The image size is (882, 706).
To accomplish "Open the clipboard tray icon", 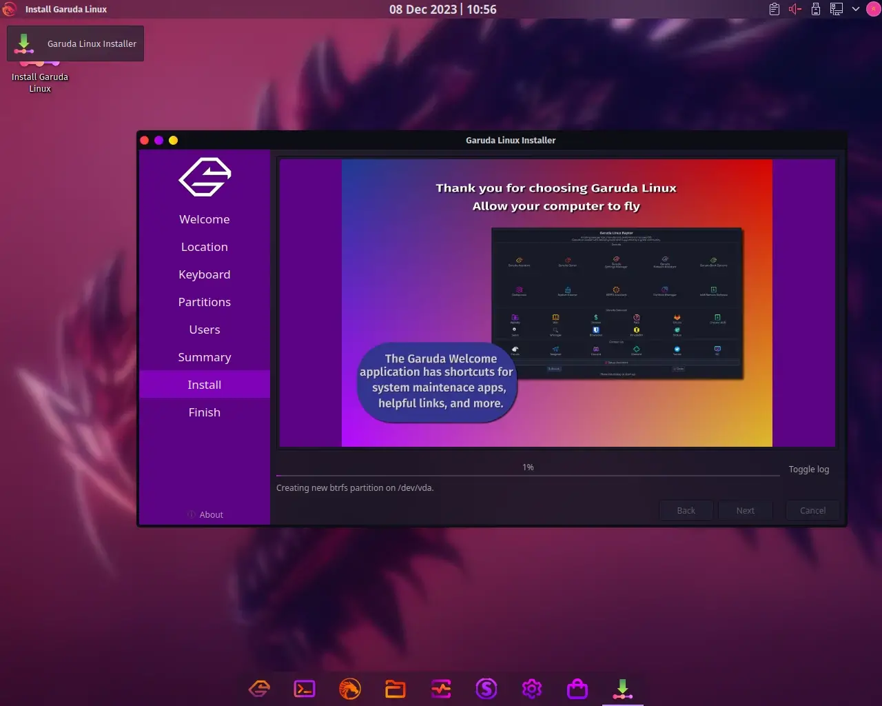I will pos(775,9).
